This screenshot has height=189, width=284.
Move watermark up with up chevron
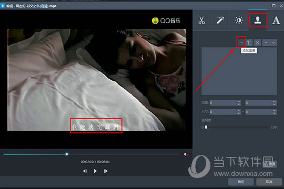(x=266, y=43)
